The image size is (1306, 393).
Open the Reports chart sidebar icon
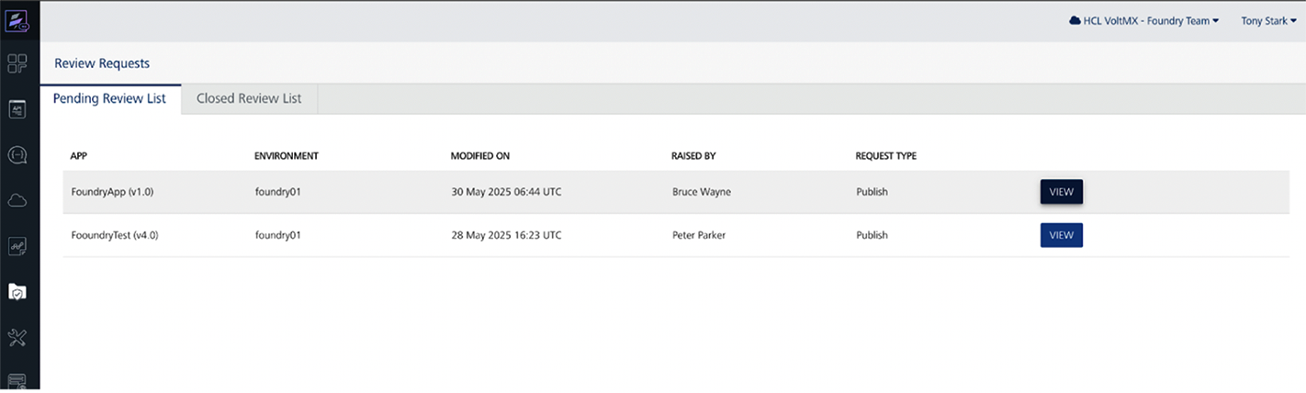[17, 246]
